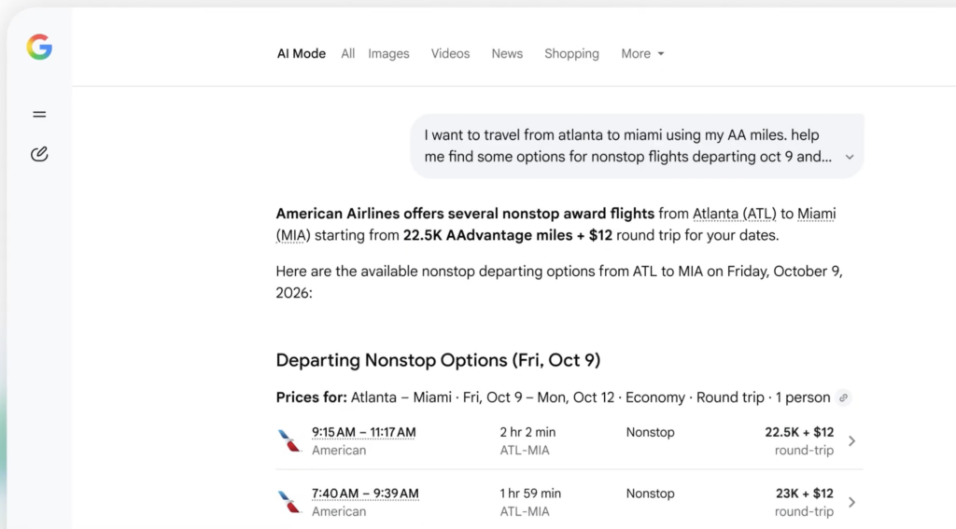956x529 pixels.
Task: Click the link icon beside price details
Action: [x=843, y=398]
